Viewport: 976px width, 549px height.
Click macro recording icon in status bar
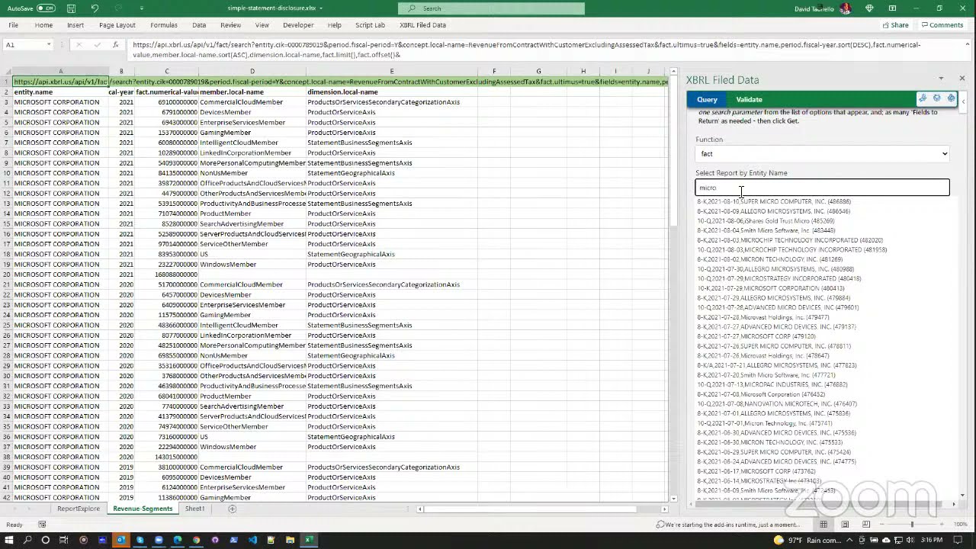[x=42, y=525]
